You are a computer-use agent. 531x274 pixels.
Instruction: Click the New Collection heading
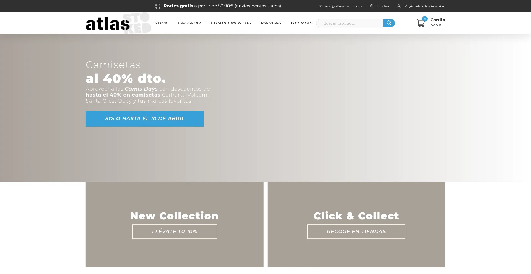pyautogui.click(x=175, y=216)
